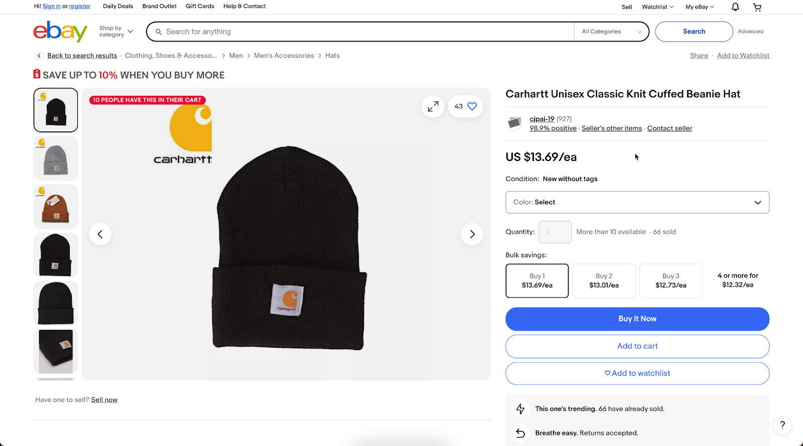This screenshot has height=446, width=803.
Task: Expand the product image to fullscreen
Action: tap(433, 106)
